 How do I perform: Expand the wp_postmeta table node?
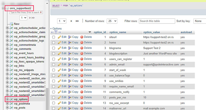(x=7, y=104)
